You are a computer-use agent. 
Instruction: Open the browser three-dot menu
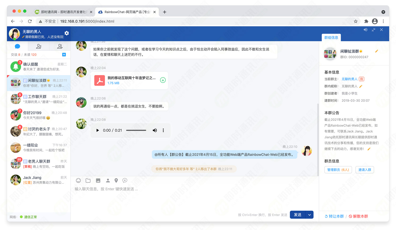tap(383, 21)
